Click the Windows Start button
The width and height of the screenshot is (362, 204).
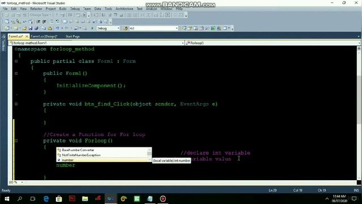pos(7,199)
